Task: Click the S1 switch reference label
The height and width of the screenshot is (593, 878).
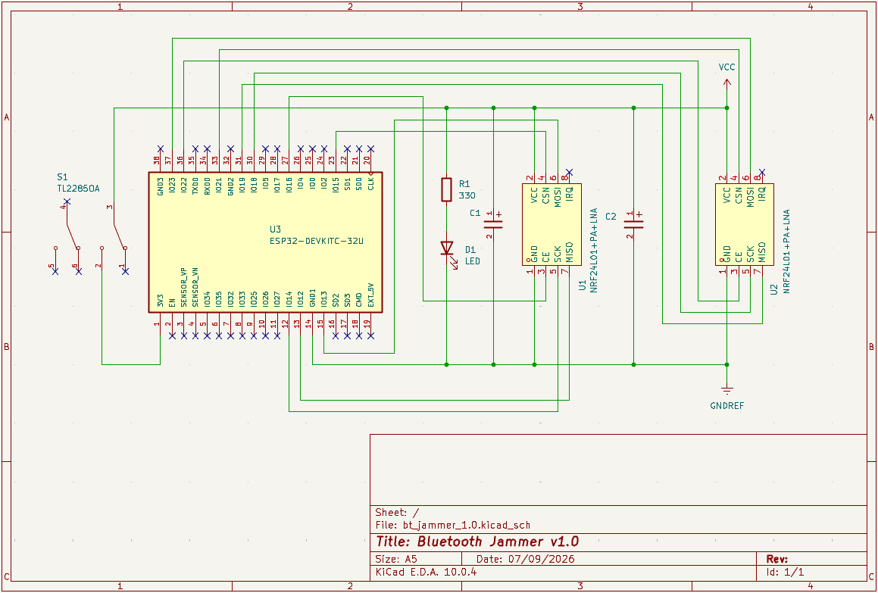Action: 62,177
